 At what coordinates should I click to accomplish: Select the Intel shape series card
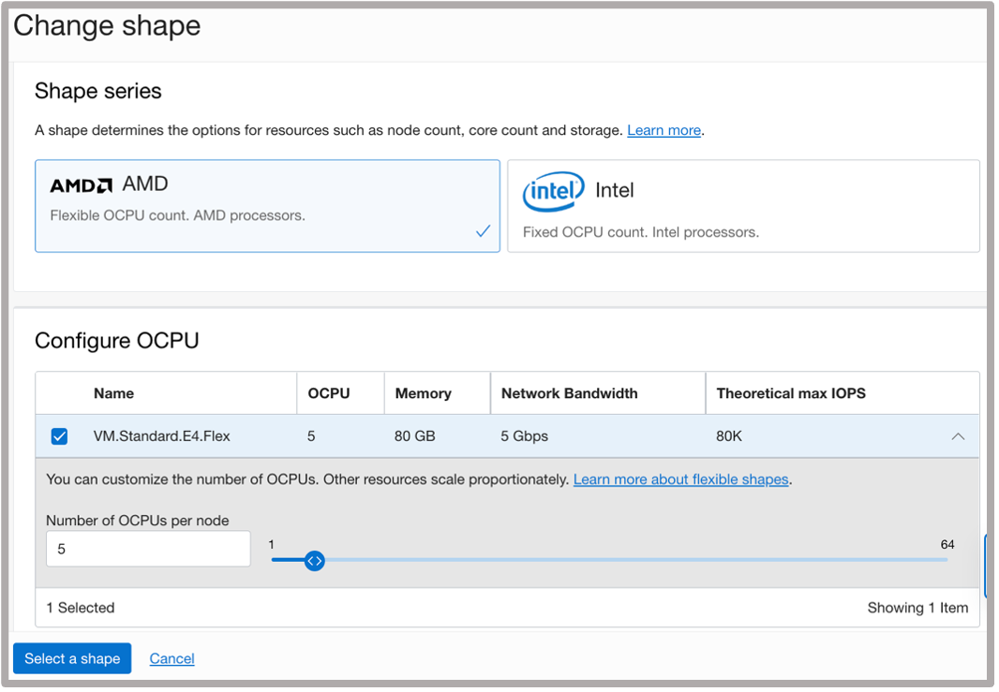pyautogui.click(x=743, y=206)
